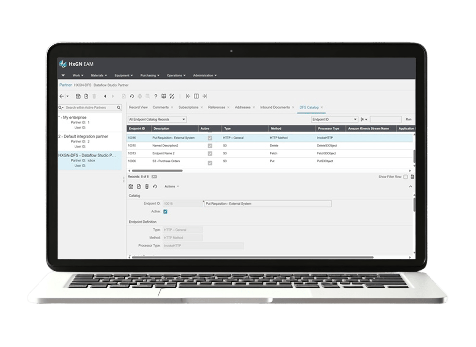Enable the Show Filter Row checkbox
476x347 pixels.
point(405,176)
